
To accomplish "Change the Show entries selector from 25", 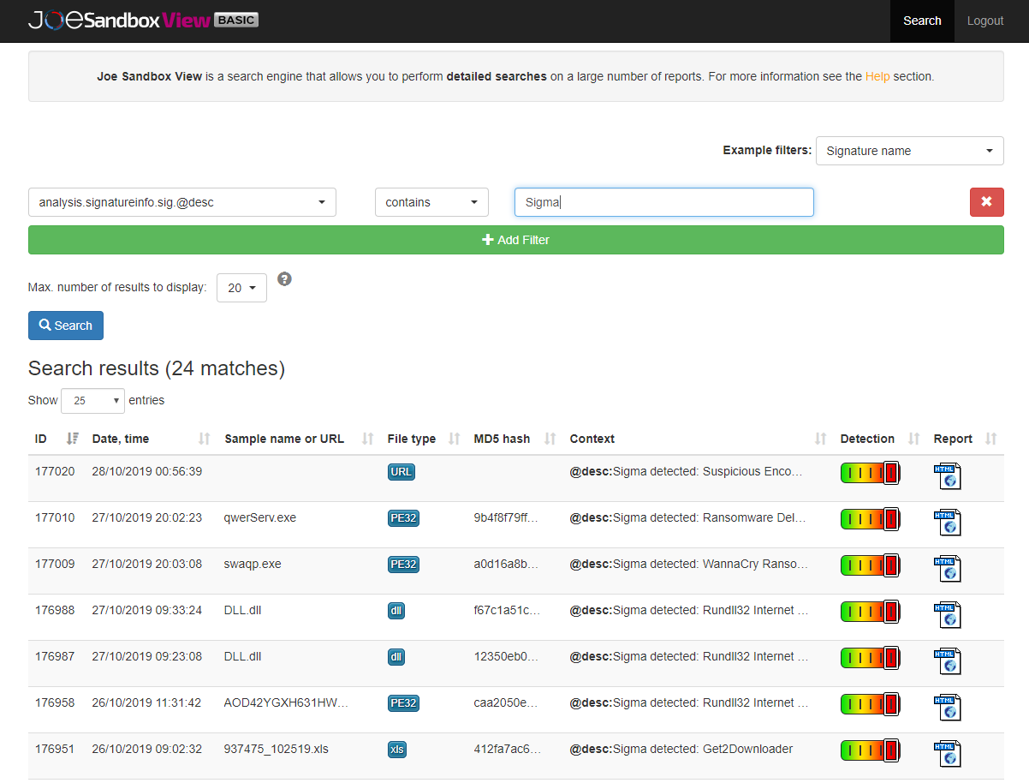I will pos(92,400).
